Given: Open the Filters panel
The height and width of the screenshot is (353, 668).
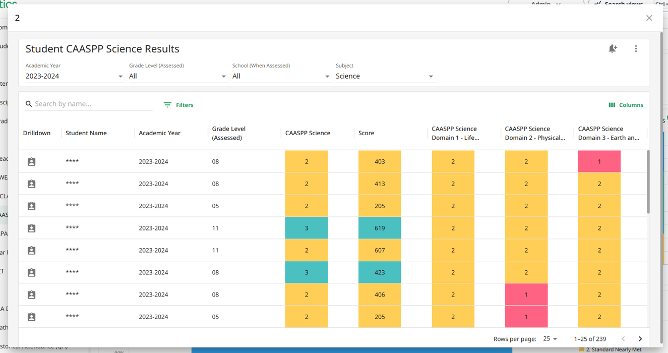Looking at the screenshot, I should click(x=178, y=105).
